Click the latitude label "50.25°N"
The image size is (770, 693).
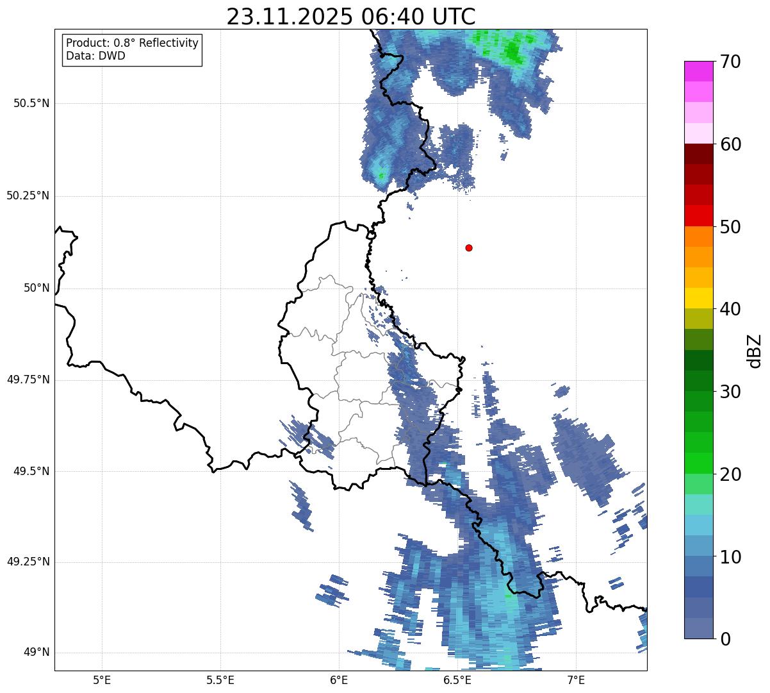[28, 196]
